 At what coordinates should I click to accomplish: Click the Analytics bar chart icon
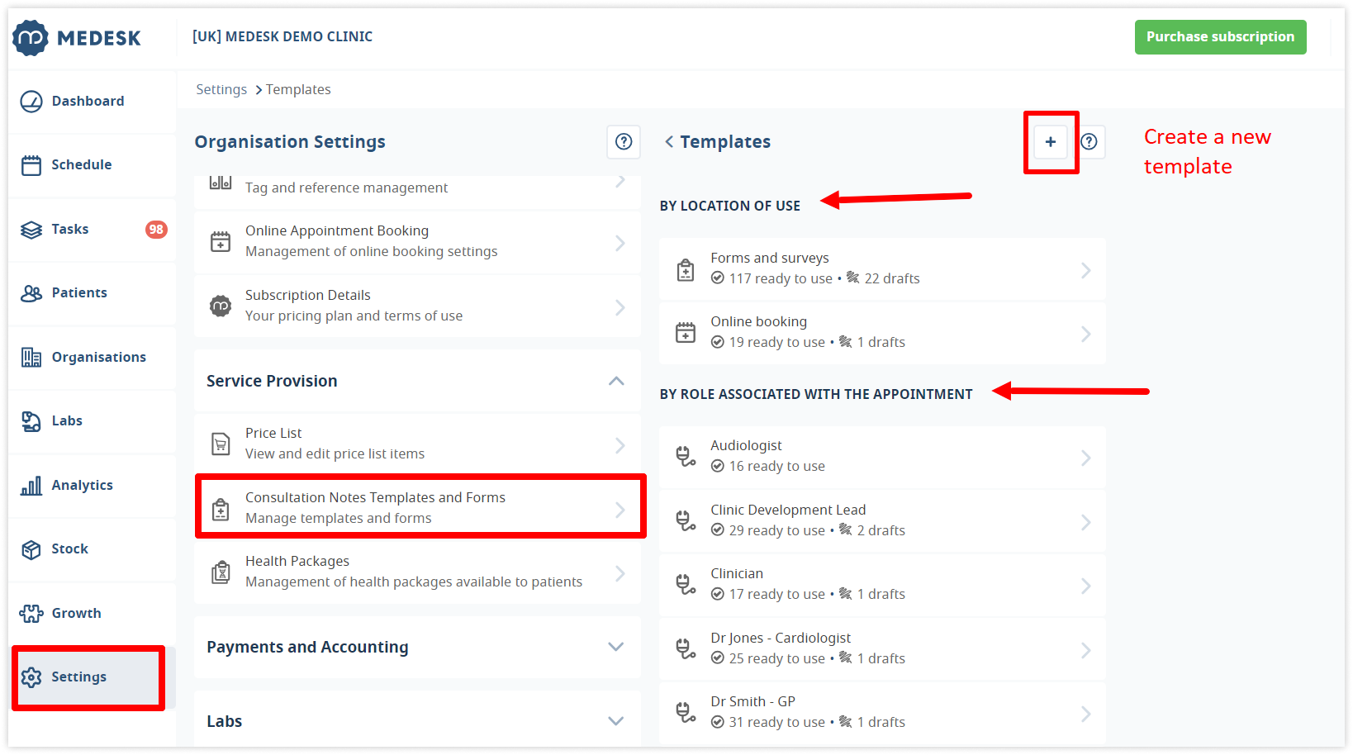coord(31,486)
